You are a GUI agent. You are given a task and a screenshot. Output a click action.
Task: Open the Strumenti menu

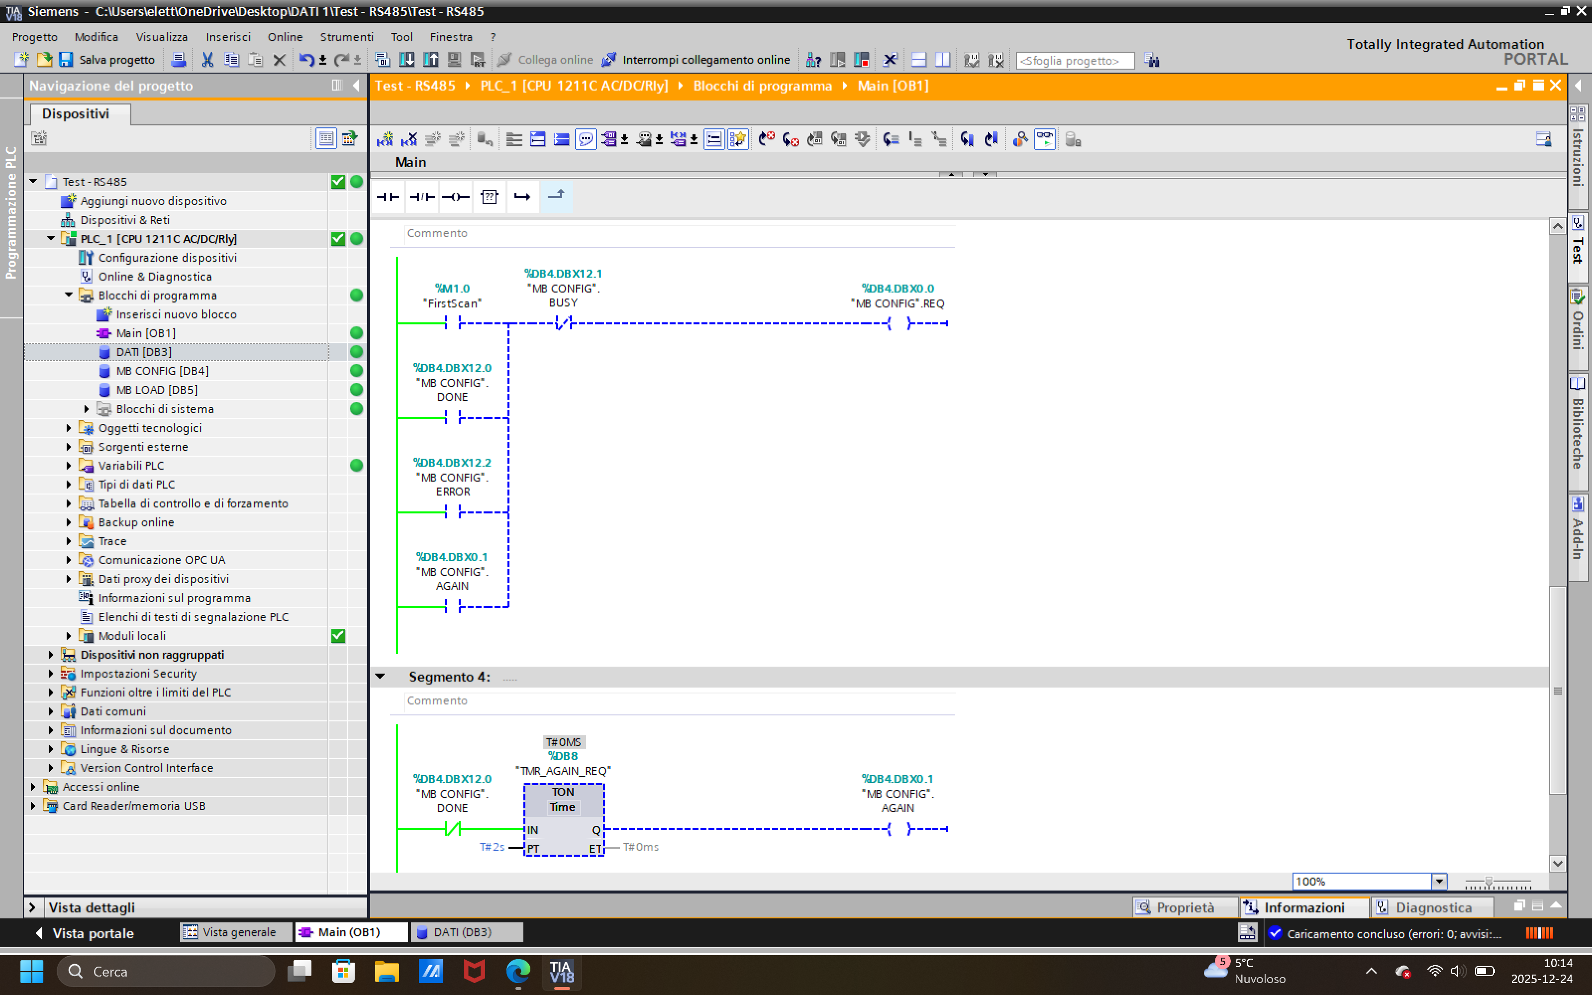[x=346, y=37]
